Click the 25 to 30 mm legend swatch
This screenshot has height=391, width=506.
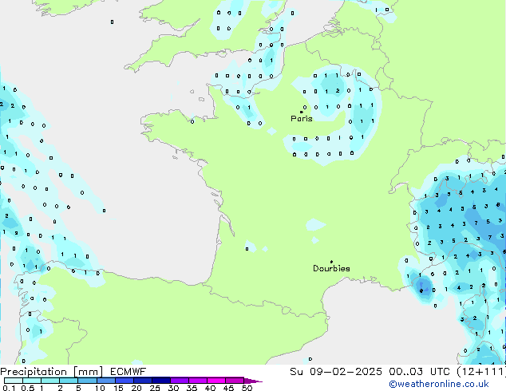point(160,381)
